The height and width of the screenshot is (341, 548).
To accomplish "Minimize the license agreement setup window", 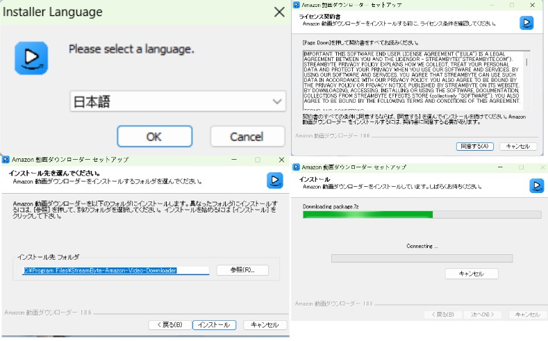I will coord(492,5).
